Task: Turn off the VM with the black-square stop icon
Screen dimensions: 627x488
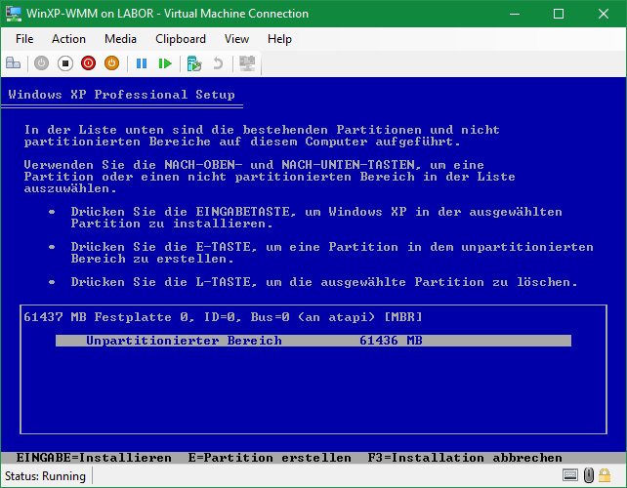Action: pyautogui.click(x=64, y=63)
